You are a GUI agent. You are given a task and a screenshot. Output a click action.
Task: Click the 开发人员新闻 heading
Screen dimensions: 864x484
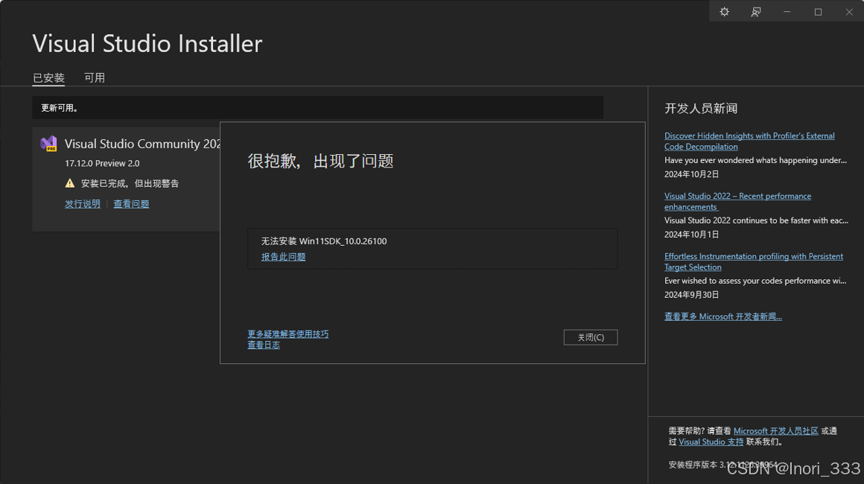[701, 109]
